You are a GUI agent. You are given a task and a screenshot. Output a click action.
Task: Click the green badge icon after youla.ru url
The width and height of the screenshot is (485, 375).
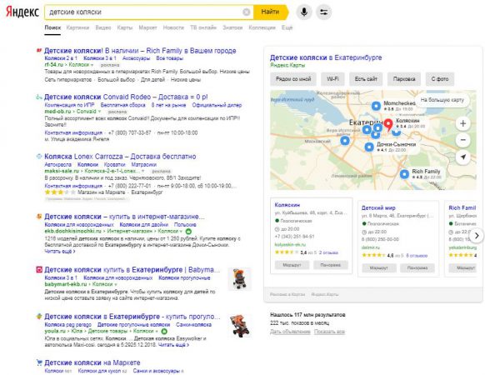[164, 332]
